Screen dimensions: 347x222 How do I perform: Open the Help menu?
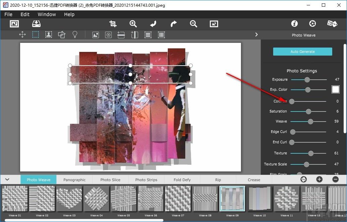pyautogui.click(x=69, y=14)
